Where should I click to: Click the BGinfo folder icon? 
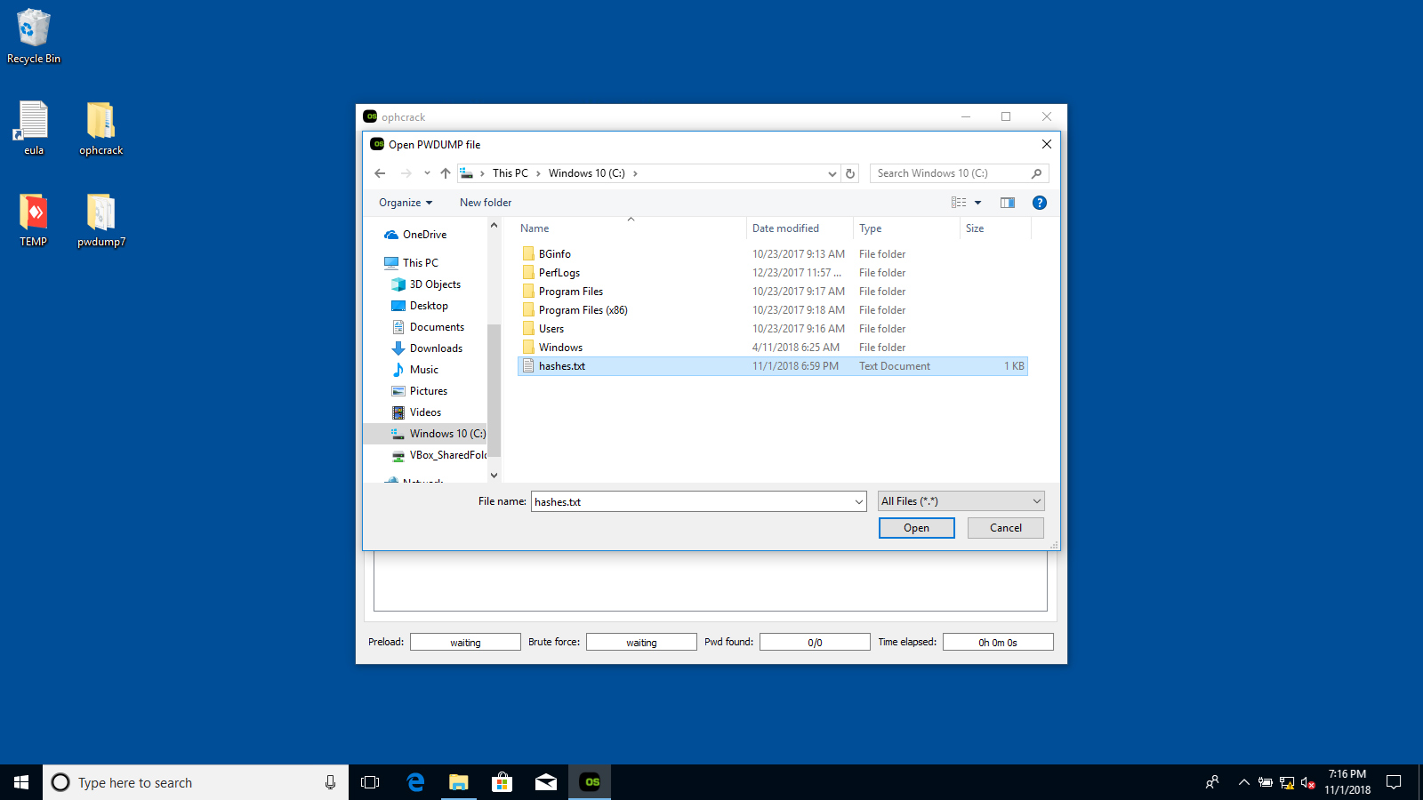pos(528,254)
